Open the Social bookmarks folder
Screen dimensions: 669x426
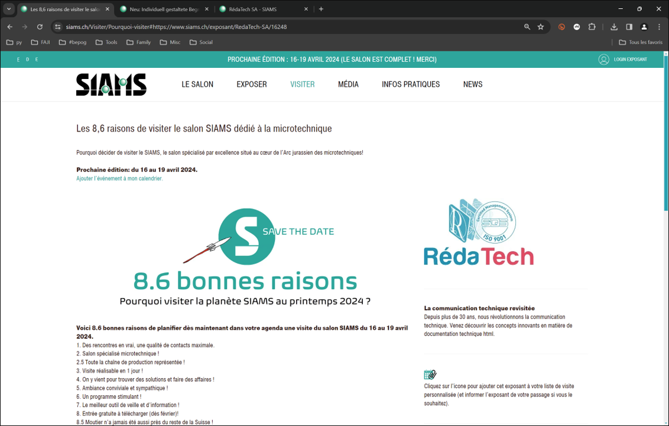[201, 42]
